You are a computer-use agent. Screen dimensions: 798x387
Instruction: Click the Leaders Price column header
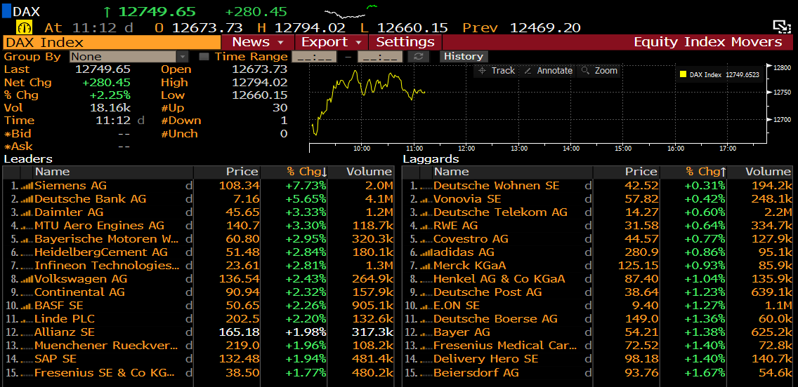point(228,172)
